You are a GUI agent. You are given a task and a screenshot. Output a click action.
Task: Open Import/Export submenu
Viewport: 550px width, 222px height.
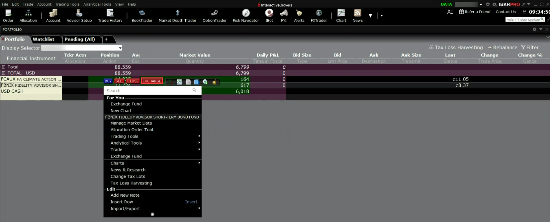point(152,208)
